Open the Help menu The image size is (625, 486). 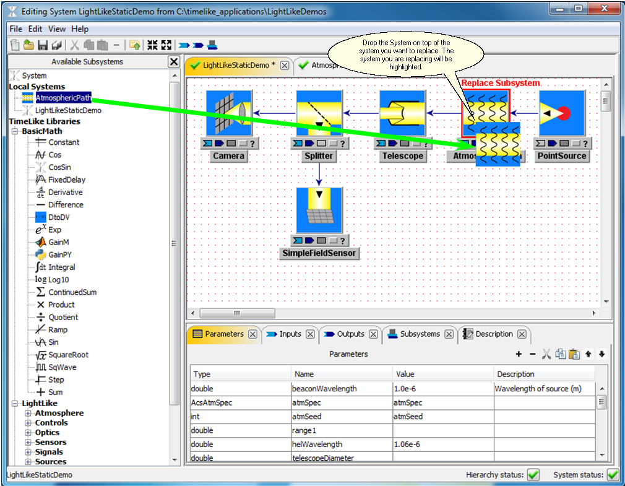(x=80, y=29)
